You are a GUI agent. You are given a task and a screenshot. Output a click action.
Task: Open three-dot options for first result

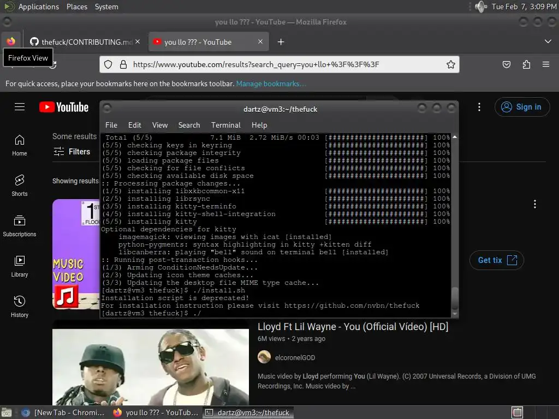[535, 204]
